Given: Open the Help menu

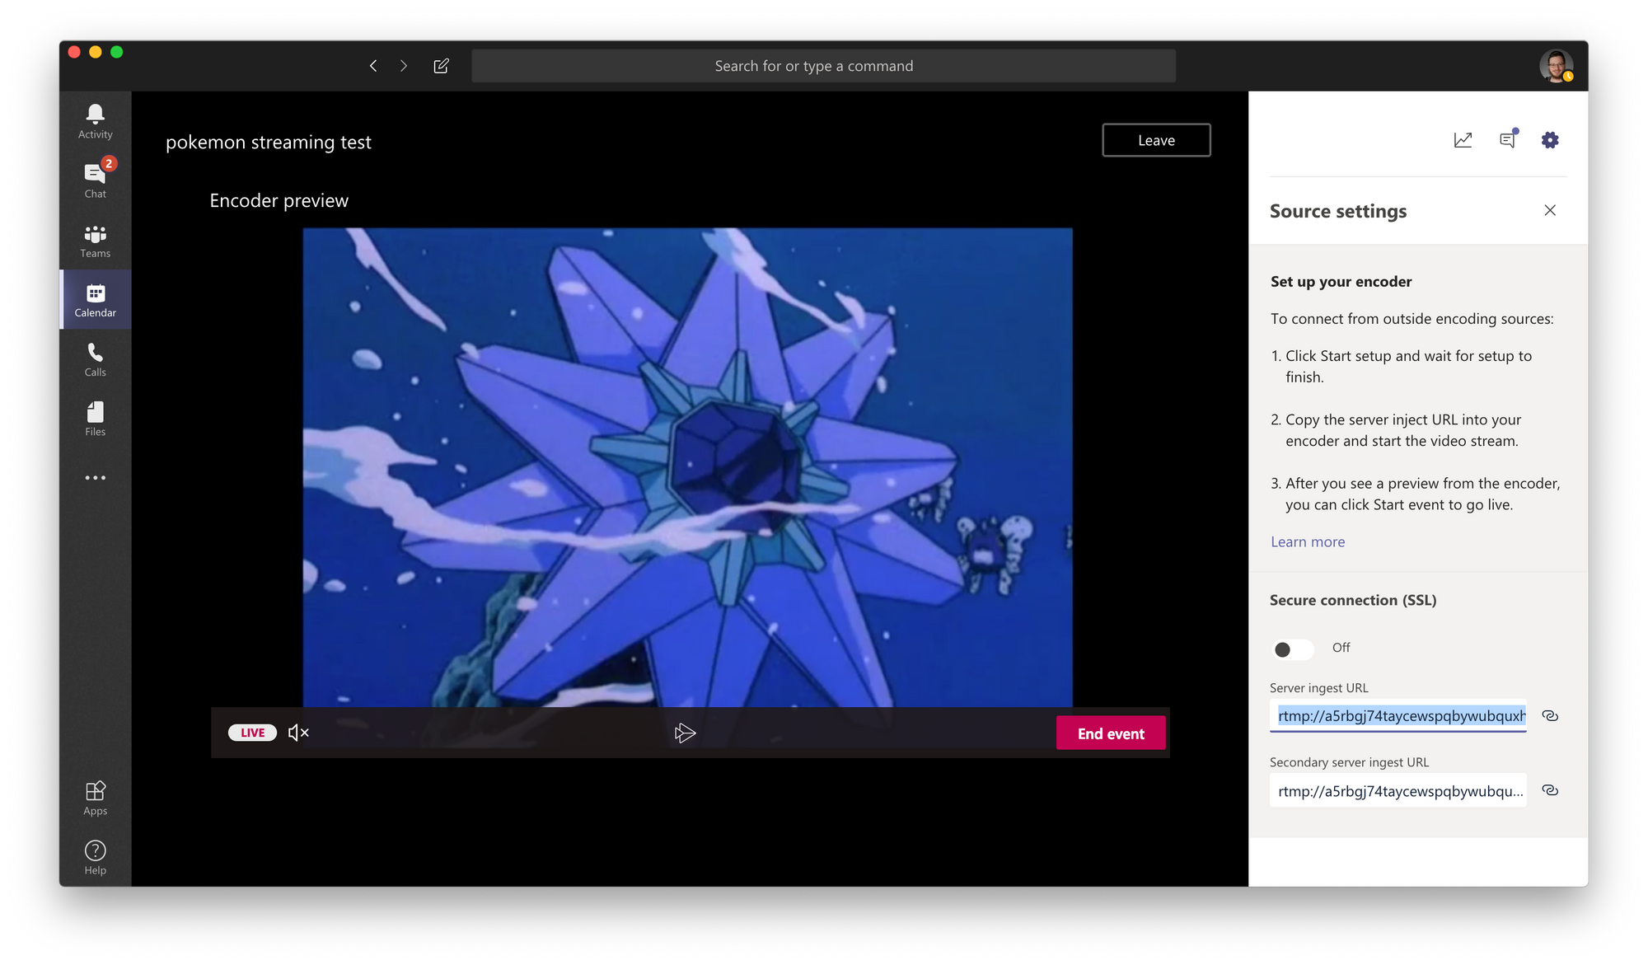Looking at the screenshot, I should 95,857.
